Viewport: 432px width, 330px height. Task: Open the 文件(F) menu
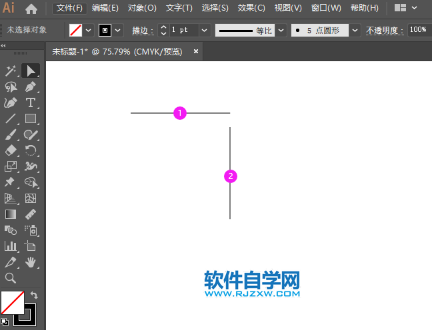click(69, 8)
